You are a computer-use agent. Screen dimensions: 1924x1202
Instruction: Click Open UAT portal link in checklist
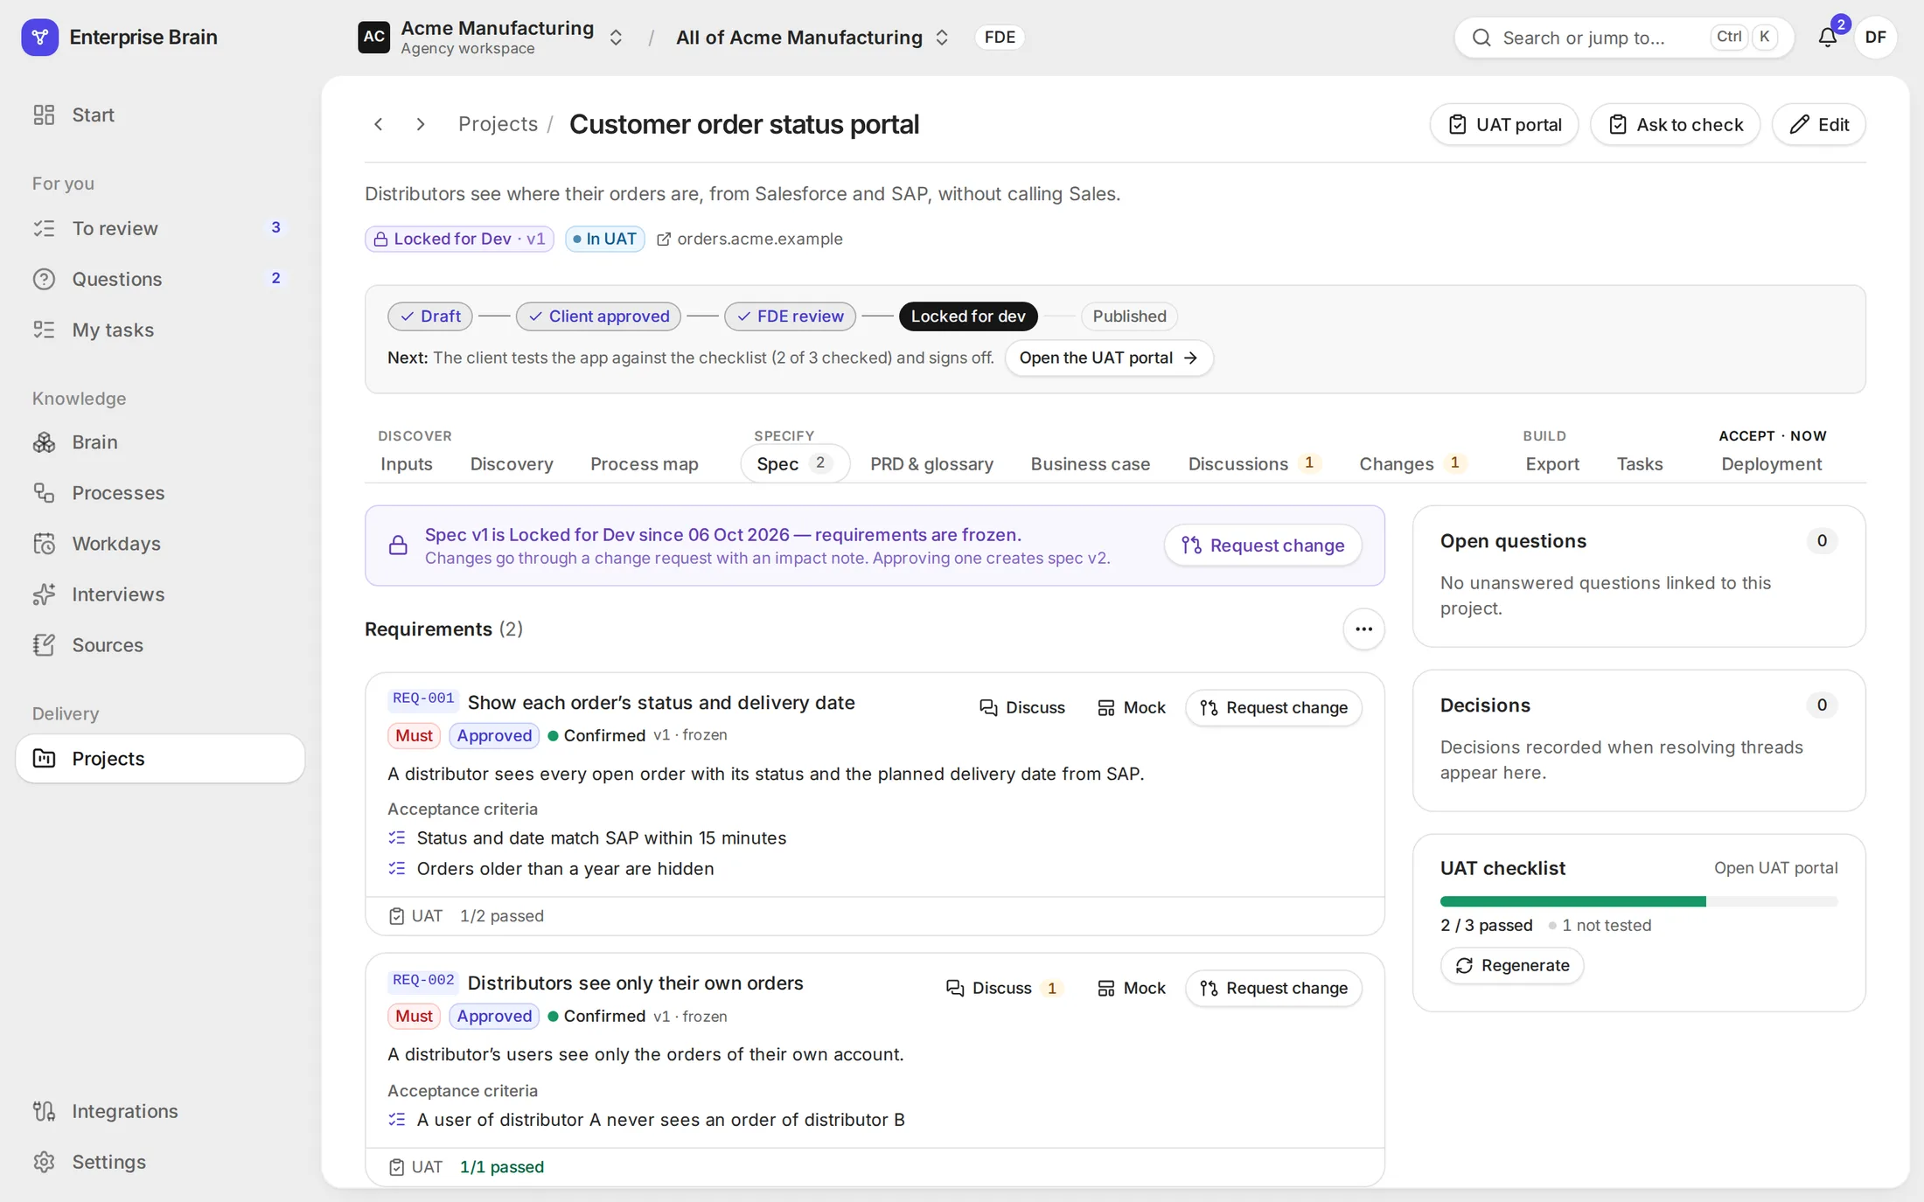pyautogui.click(x=1775, y=868)
